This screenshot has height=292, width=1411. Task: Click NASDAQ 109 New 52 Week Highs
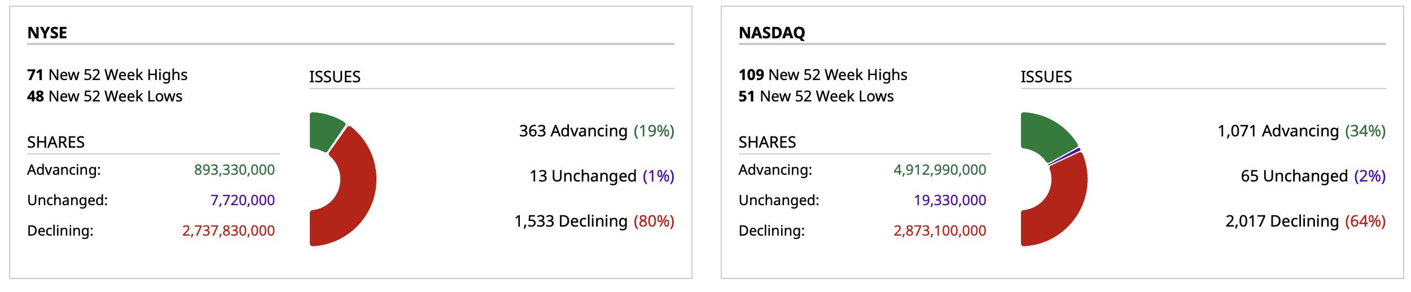click(823, 75)
